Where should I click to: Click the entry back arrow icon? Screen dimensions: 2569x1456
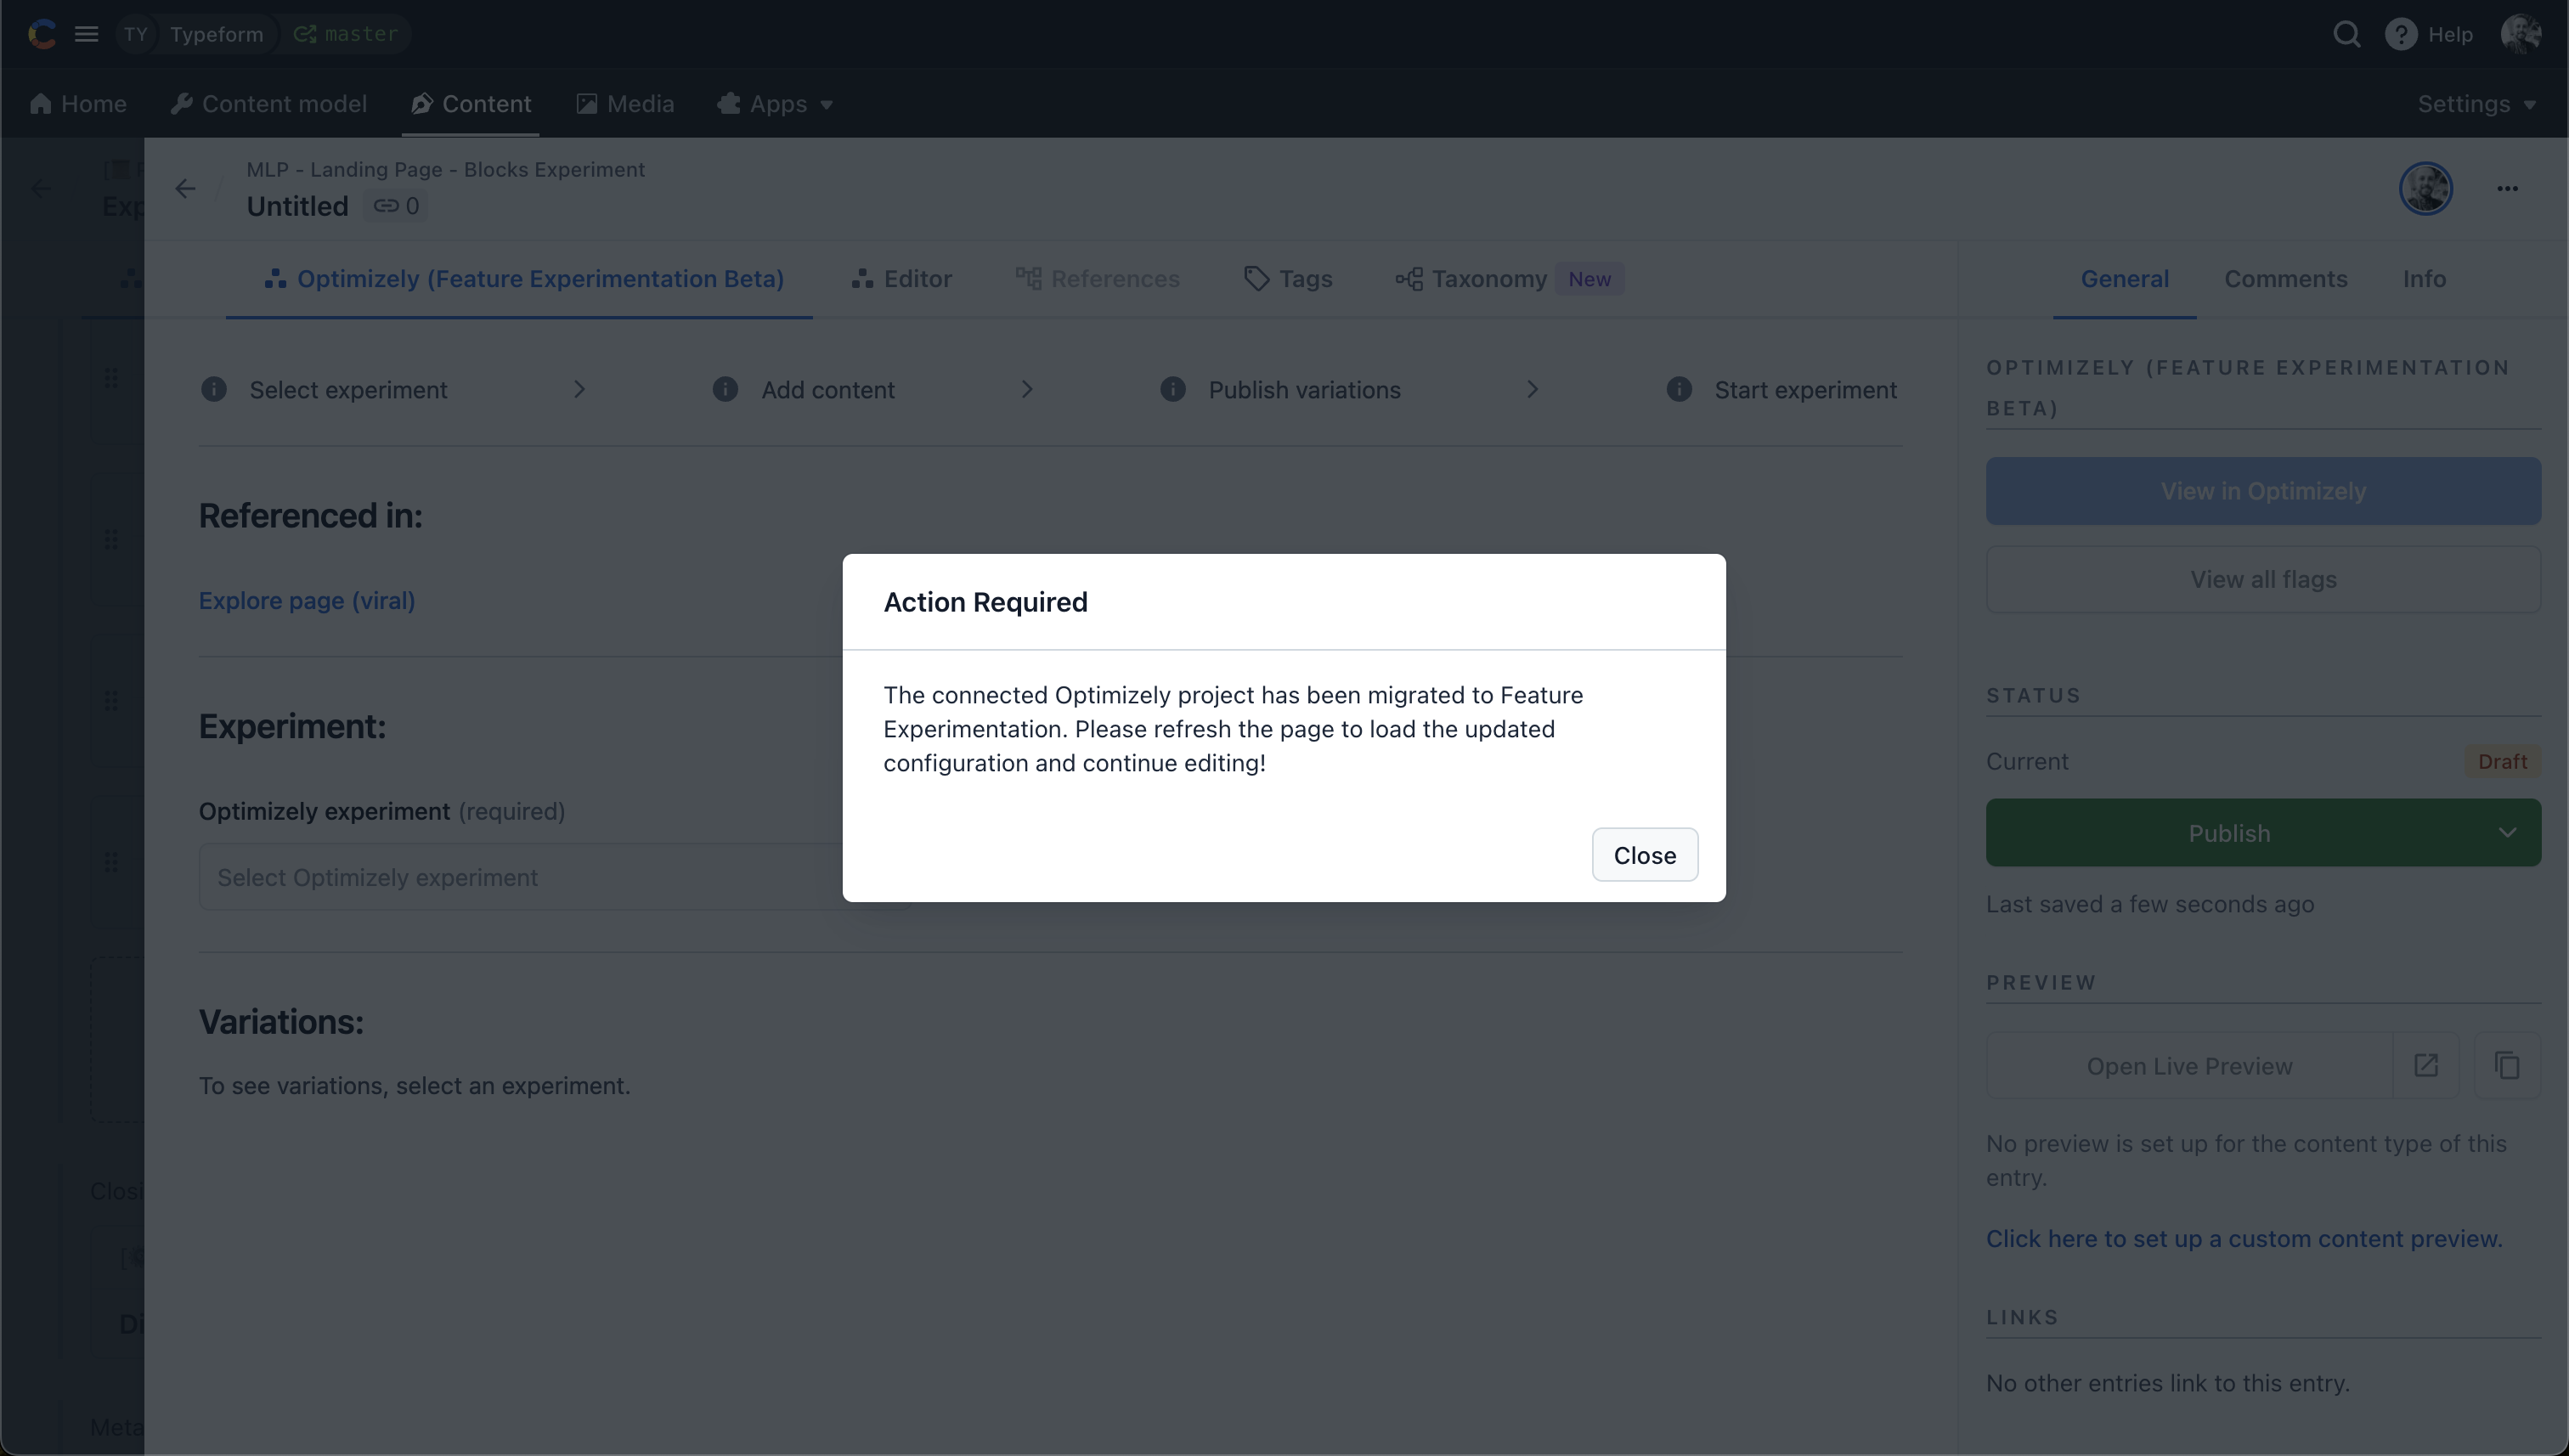(x=185, y=188)
